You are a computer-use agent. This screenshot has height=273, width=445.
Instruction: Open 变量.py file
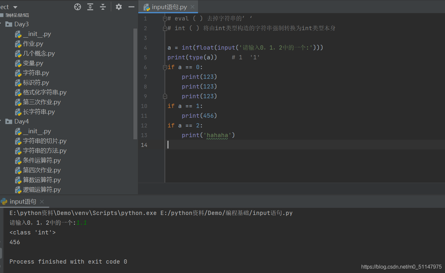click(x=33, y=63)
